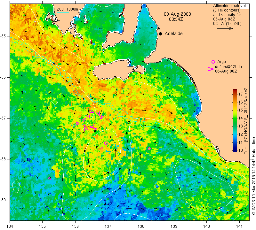256x230 pixels.
Task: Click the northern Argo circle inside the warm eddy
Action: click(106, 143)
